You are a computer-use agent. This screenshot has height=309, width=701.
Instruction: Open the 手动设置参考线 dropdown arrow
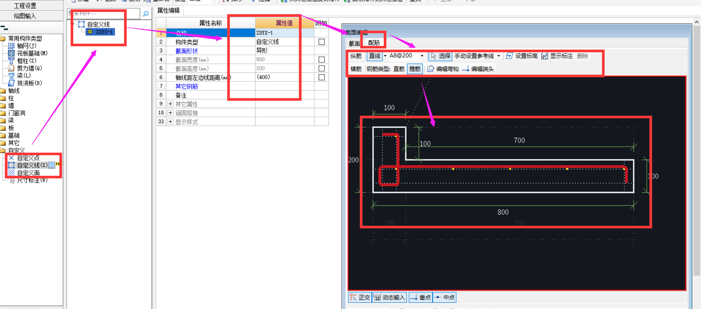pos(498,56)
